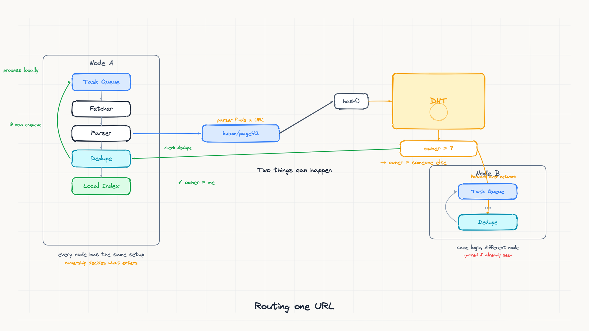Click the Task Queue box in Node B
Image resolution: width=589 pixels, height=331 pixels.
(488, 192)
